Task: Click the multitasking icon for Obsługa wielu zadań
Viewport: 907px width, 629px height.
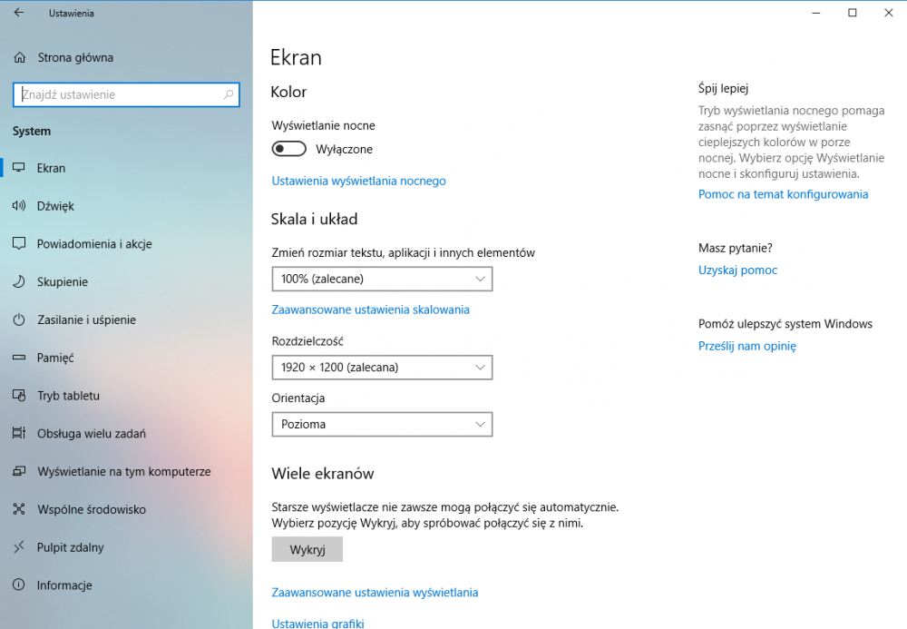Action: [19, 434]
